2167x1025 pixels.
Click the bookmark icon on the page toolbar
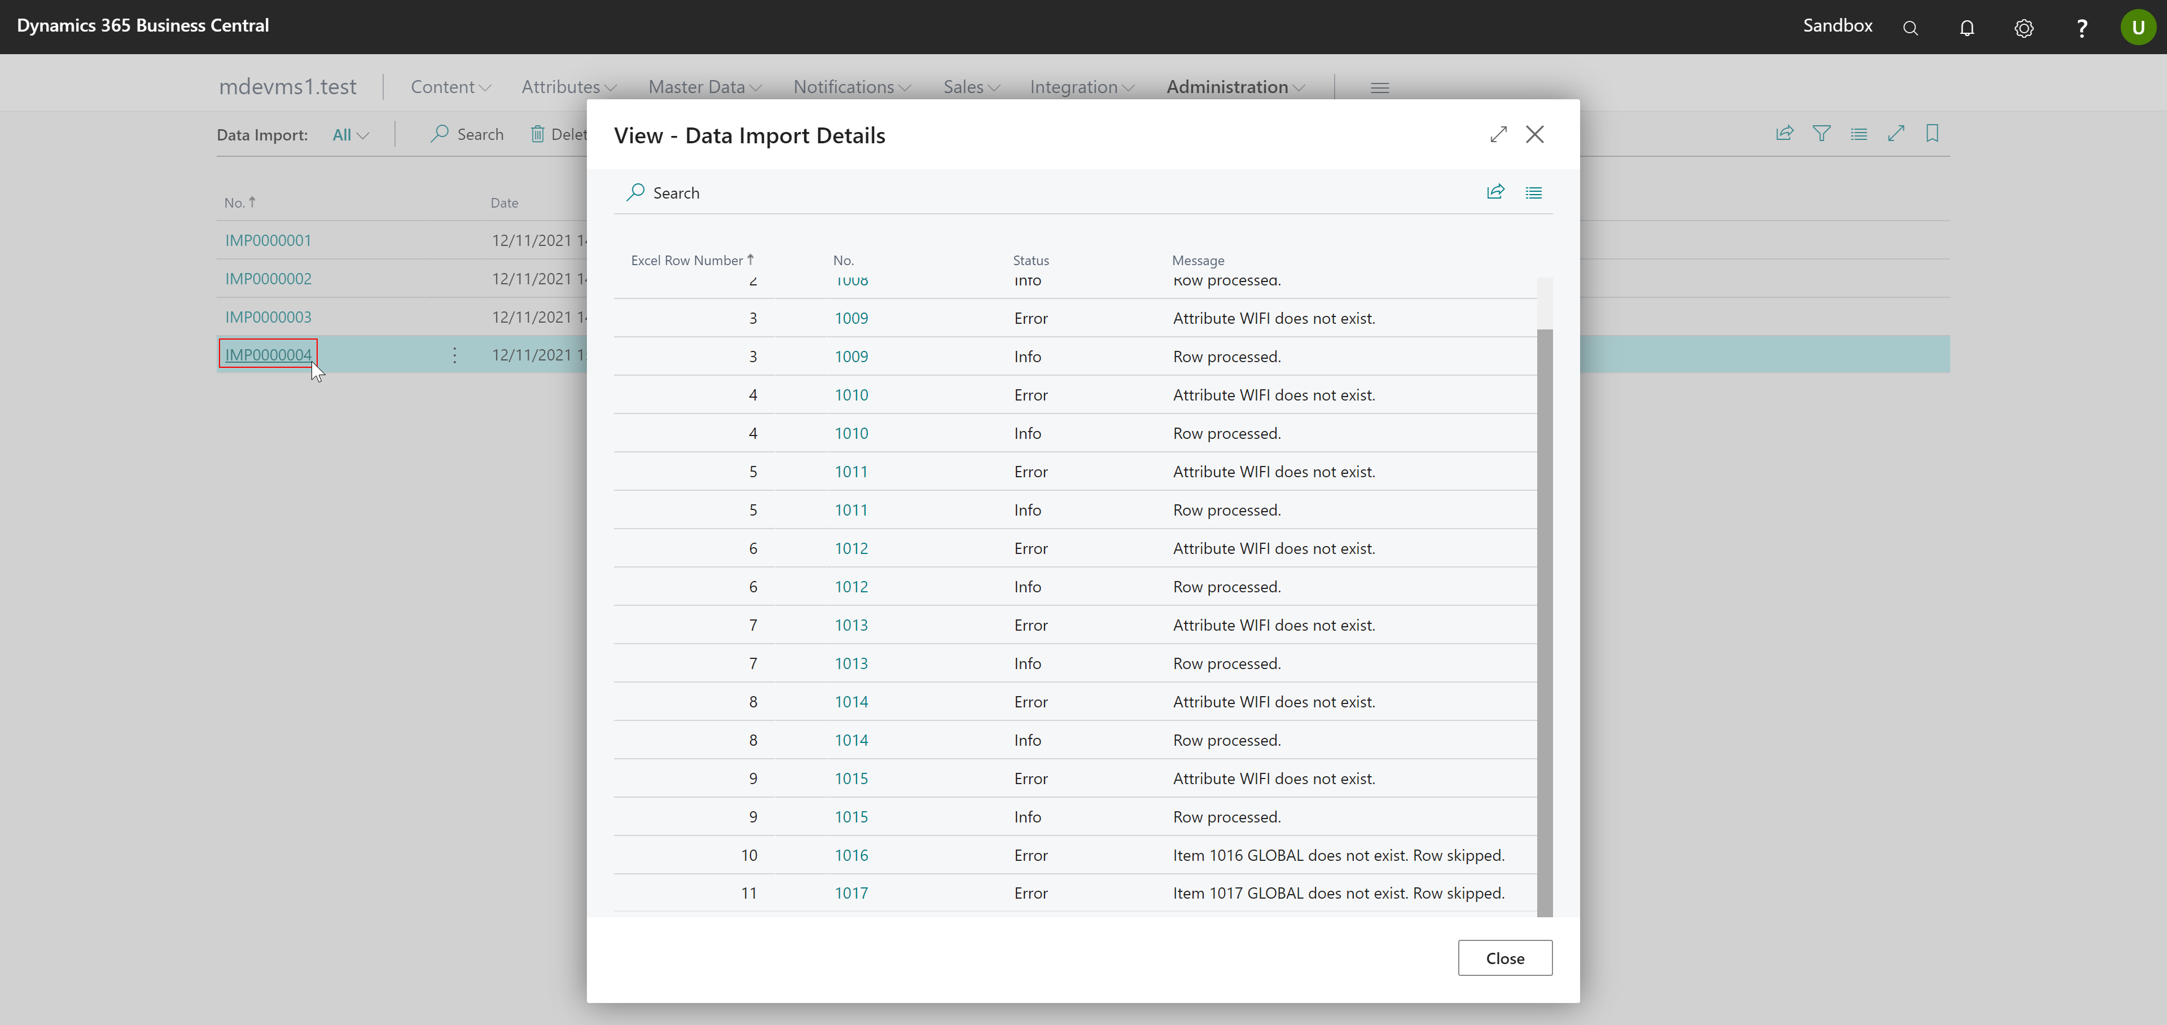1932,134
